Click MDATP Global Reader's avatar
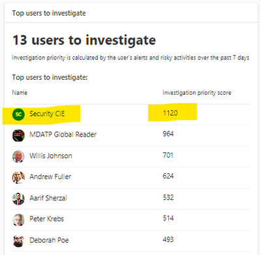This screenshot has width=261, height=255. 18,135
